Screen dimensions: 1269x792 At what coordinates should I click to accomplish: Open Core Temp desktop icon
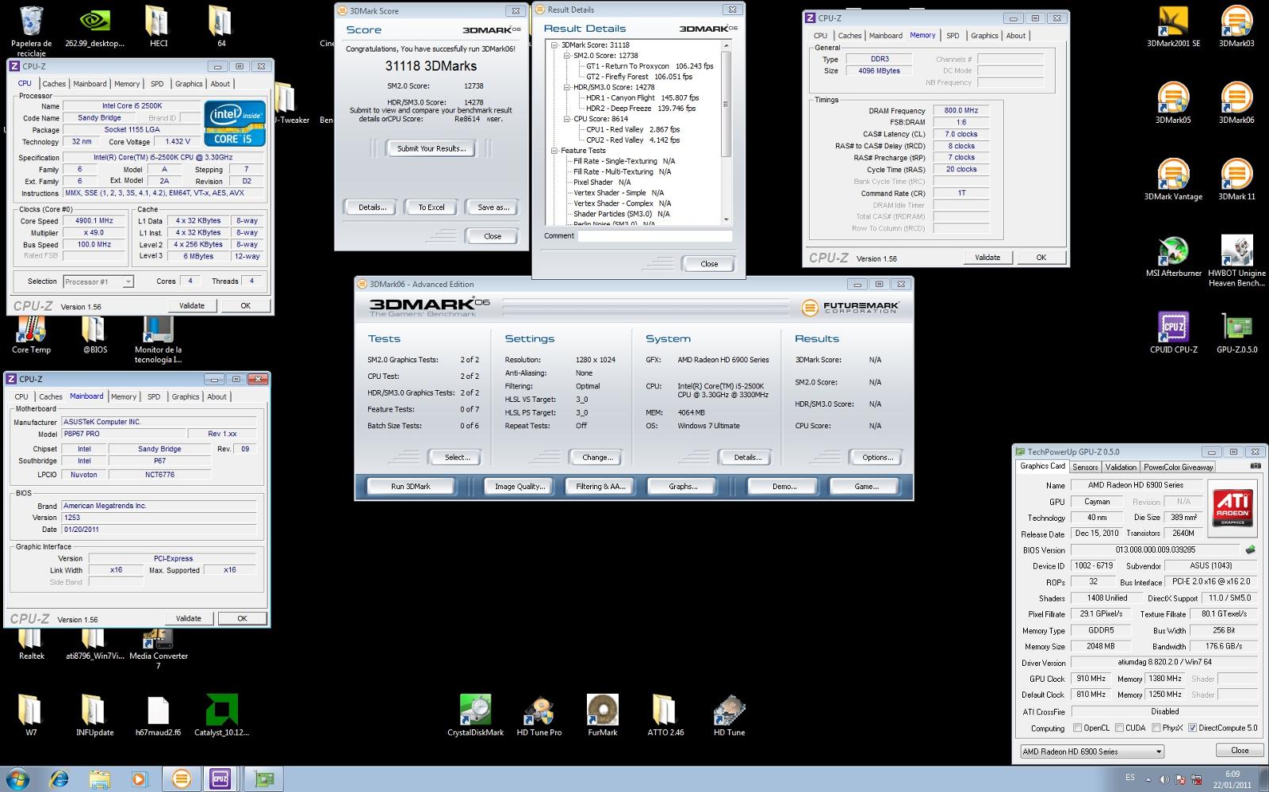31,333
